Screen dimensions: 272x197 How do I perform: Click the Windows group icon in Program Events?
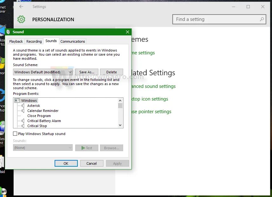click(17, 101)
